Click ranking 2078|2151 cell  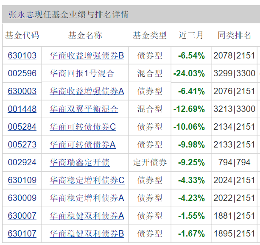[x=234, y=56]
